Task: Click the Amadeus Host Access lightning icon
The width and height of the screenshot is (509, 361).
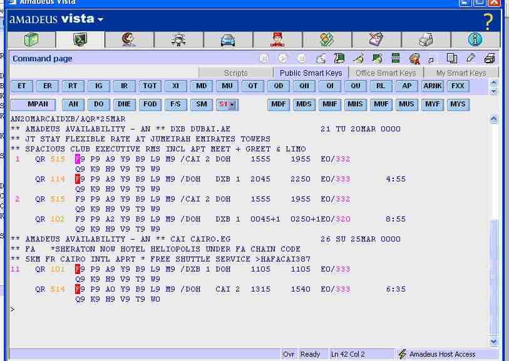Action: pyautogui.click(x=402, y=354)
